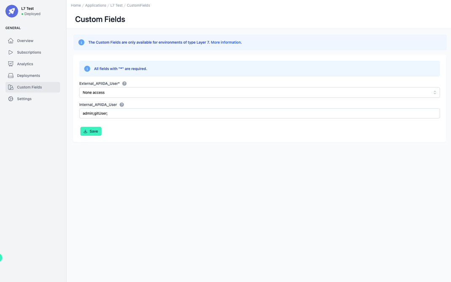The width and height of the screenshot is (451, 282).
Task: Open the More information link
Action: 226,42
